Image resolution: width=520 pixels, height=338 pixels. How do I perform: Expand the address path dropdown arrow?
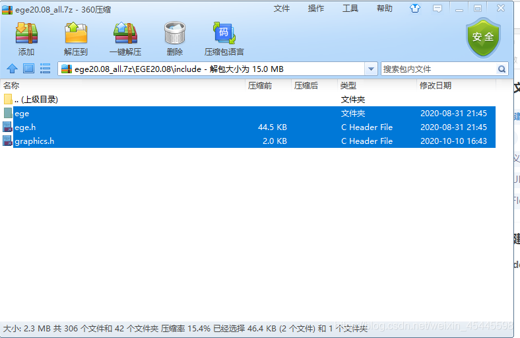[371, 69]
